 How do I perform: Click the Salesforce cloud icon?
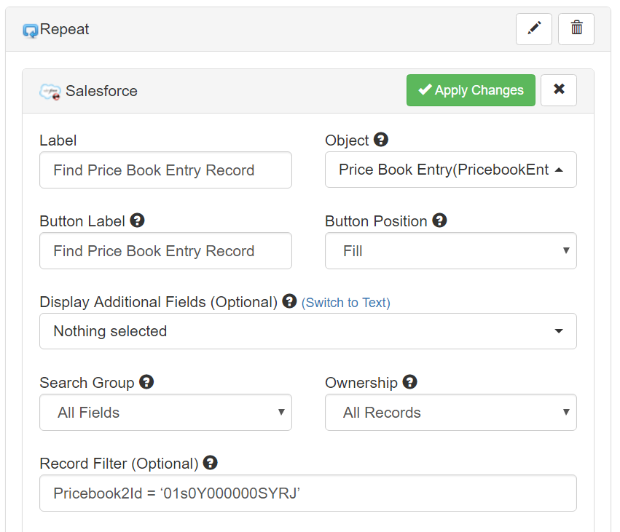[x=50, y=92]
